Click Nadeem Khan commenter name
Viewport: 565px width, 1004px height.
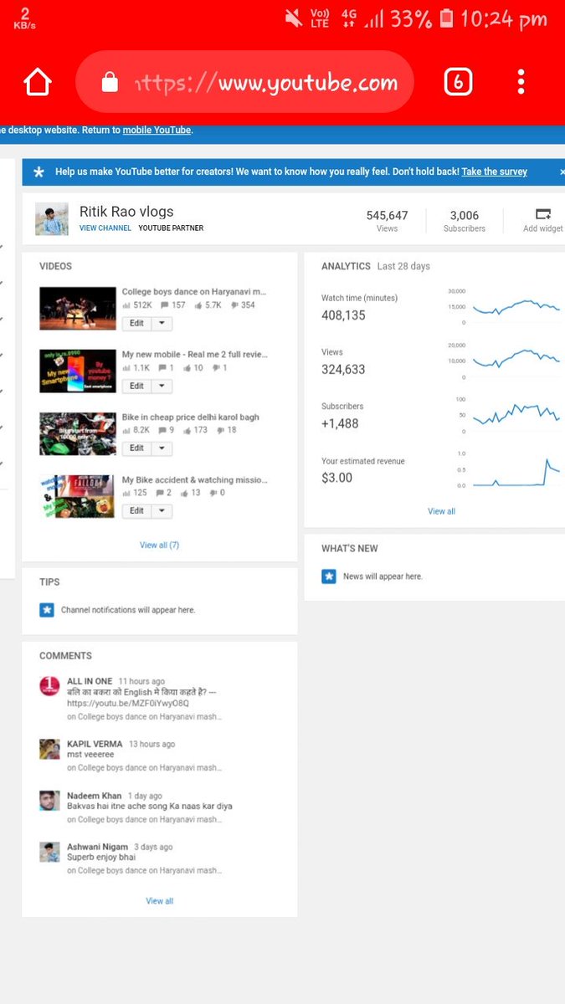point(94,796)
